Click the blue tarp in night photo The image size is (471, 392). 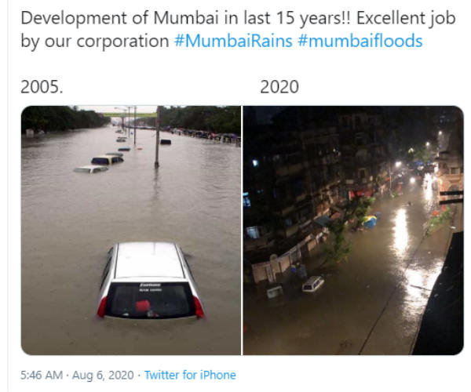tap(368, 221)
